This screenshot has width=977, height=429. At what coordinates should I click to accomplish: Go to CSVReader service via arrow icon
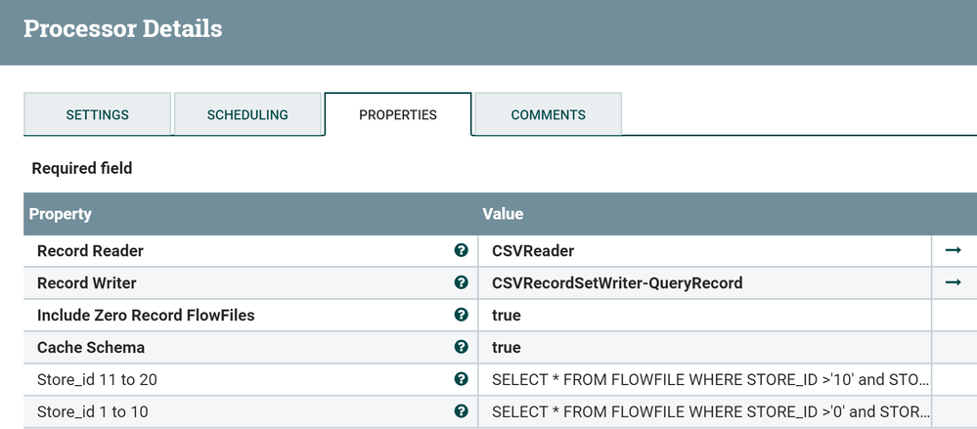coord(953,251)
